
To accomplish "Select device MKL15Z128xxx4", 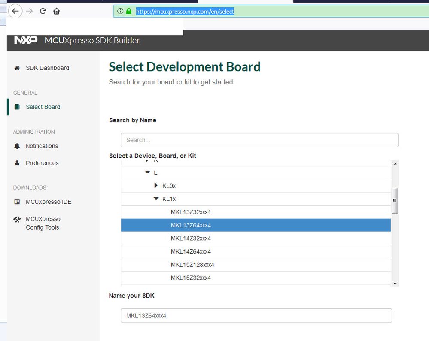I will [256, 265].
